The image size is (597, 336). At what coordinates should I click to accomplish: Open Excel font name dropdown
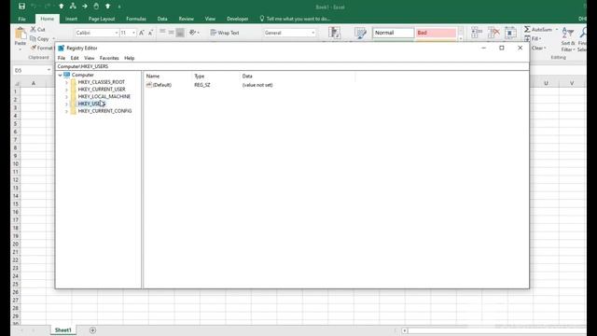point(117,33)
